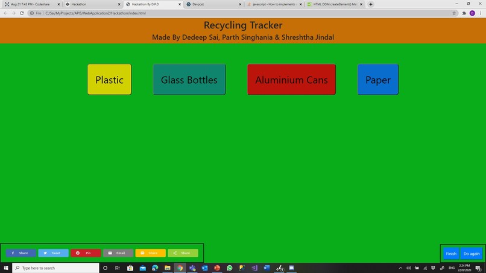Click the Do again button

point(472,254)
